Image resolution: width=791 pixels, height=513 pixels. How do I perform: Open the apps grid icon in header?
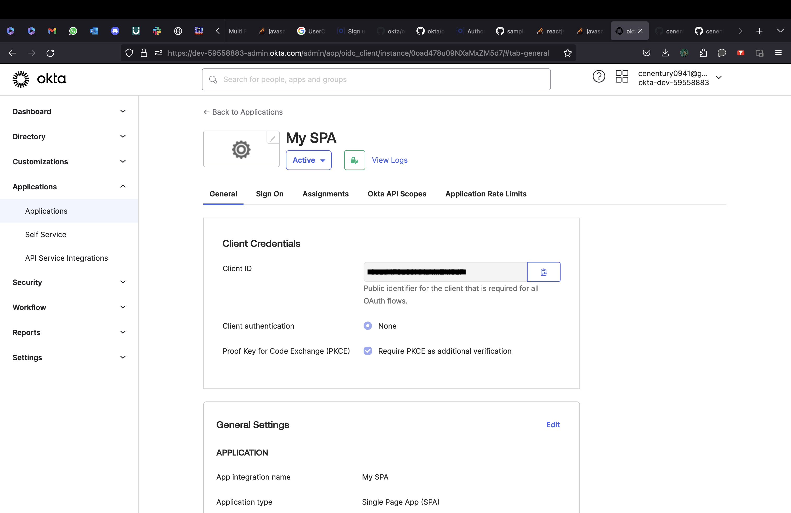(621, 77)
